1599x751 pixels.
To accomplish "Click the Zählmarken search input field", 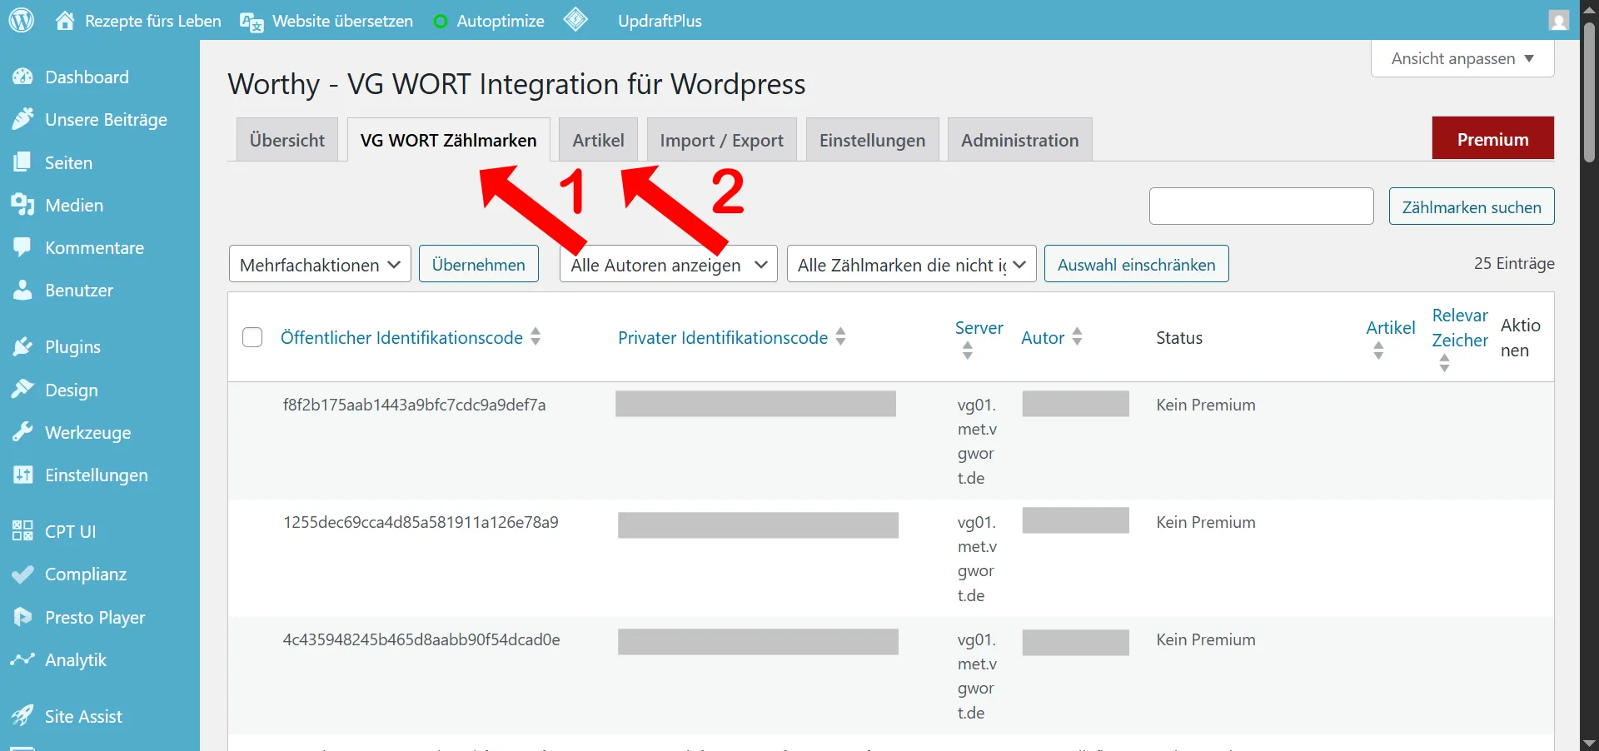I will coord(1261,206).
